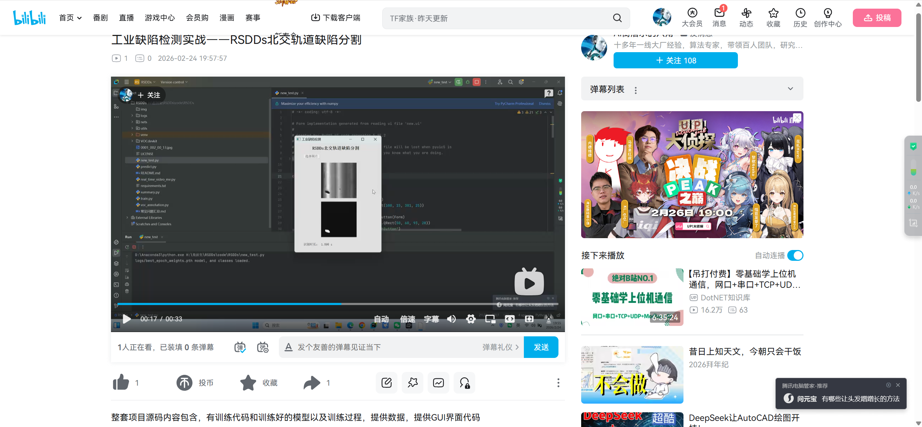Enter picture-in-picture mode icon
The width and height of the screenshot is (922, 427).
pyautogui.click(x=490, y=319)
